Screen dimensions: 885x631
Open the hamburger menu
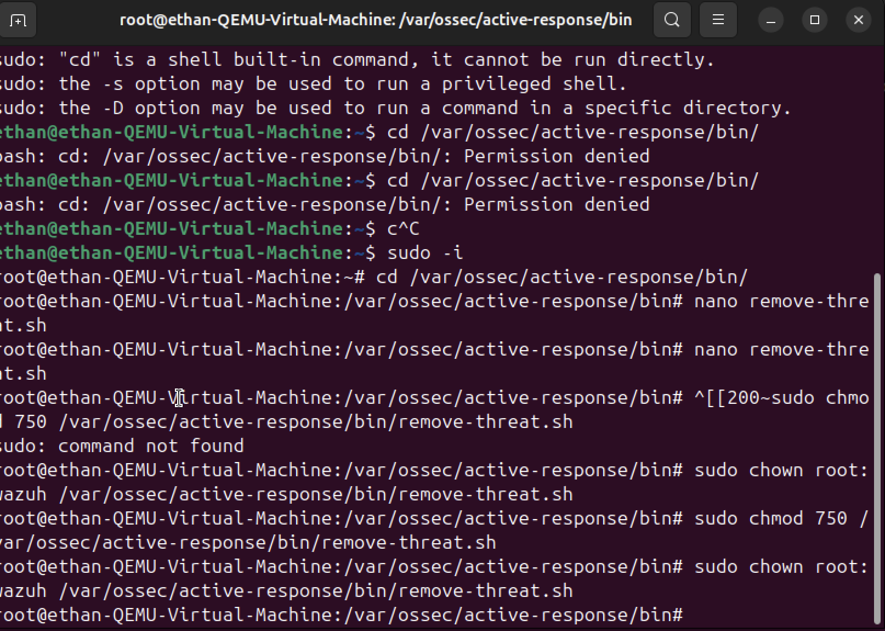pos(718,20)
